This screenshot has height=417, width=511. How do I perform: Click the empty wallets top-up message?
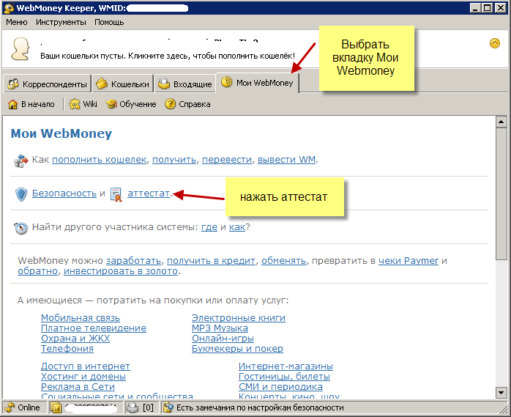(168, 56)
